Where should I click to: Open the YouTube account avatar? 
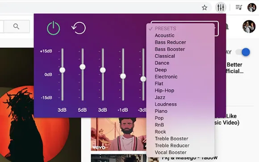click(x=249, y=27)
